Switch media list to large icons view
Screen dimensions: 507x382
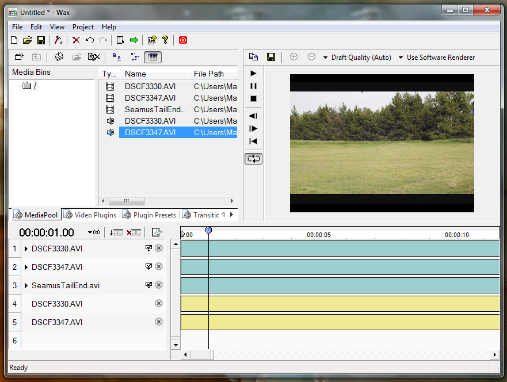(x=117, y=57)
